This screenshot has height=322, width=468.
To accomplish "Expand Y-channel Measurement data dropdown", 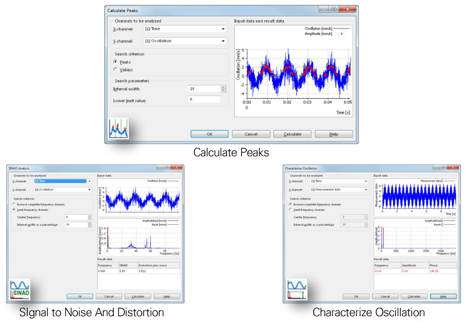I will pyautogui.click(x=365, y=190).
